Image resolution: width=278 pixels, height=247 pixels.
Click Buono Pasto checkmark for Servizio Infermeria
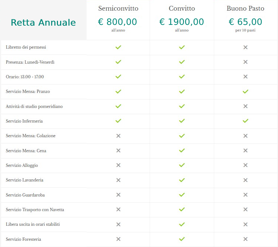point(245,121)
